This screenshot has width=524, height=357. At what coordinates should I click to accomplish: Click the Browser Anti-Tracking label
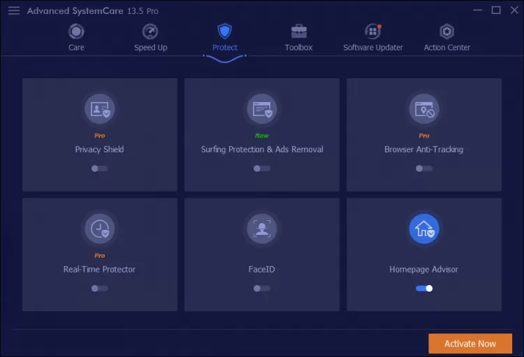(x=424, y=150)
